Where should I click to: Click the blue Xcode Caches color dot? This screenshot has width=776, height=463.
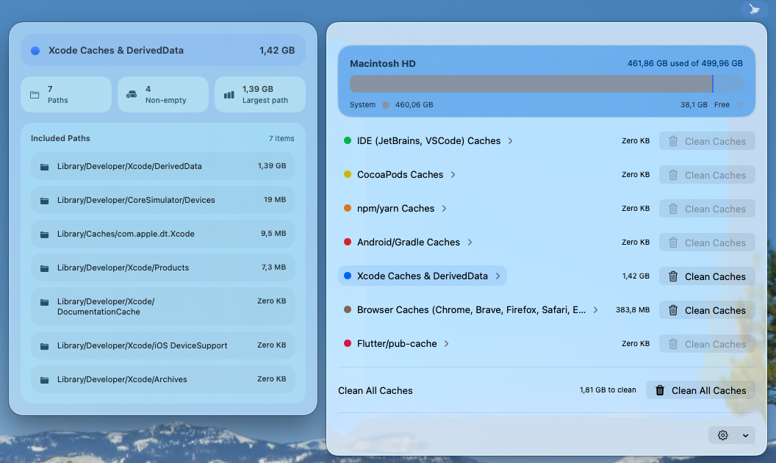point(348,276)
